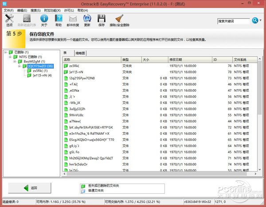Image resolution: width=266 pixels, height=207 pixels.
Task: Open the 帮助 help toolbar icon
Action: click(x=59, y=20)
